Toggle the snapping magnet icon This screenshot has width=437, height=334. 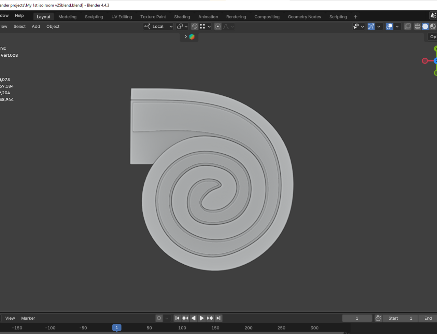click(x=195, y=27)
